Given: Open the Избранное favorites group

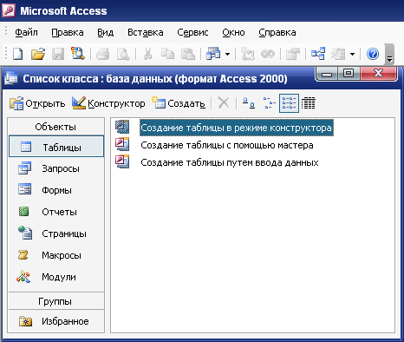Looking at the screenshot, I should pyautogui.click(x=56, y=321).
